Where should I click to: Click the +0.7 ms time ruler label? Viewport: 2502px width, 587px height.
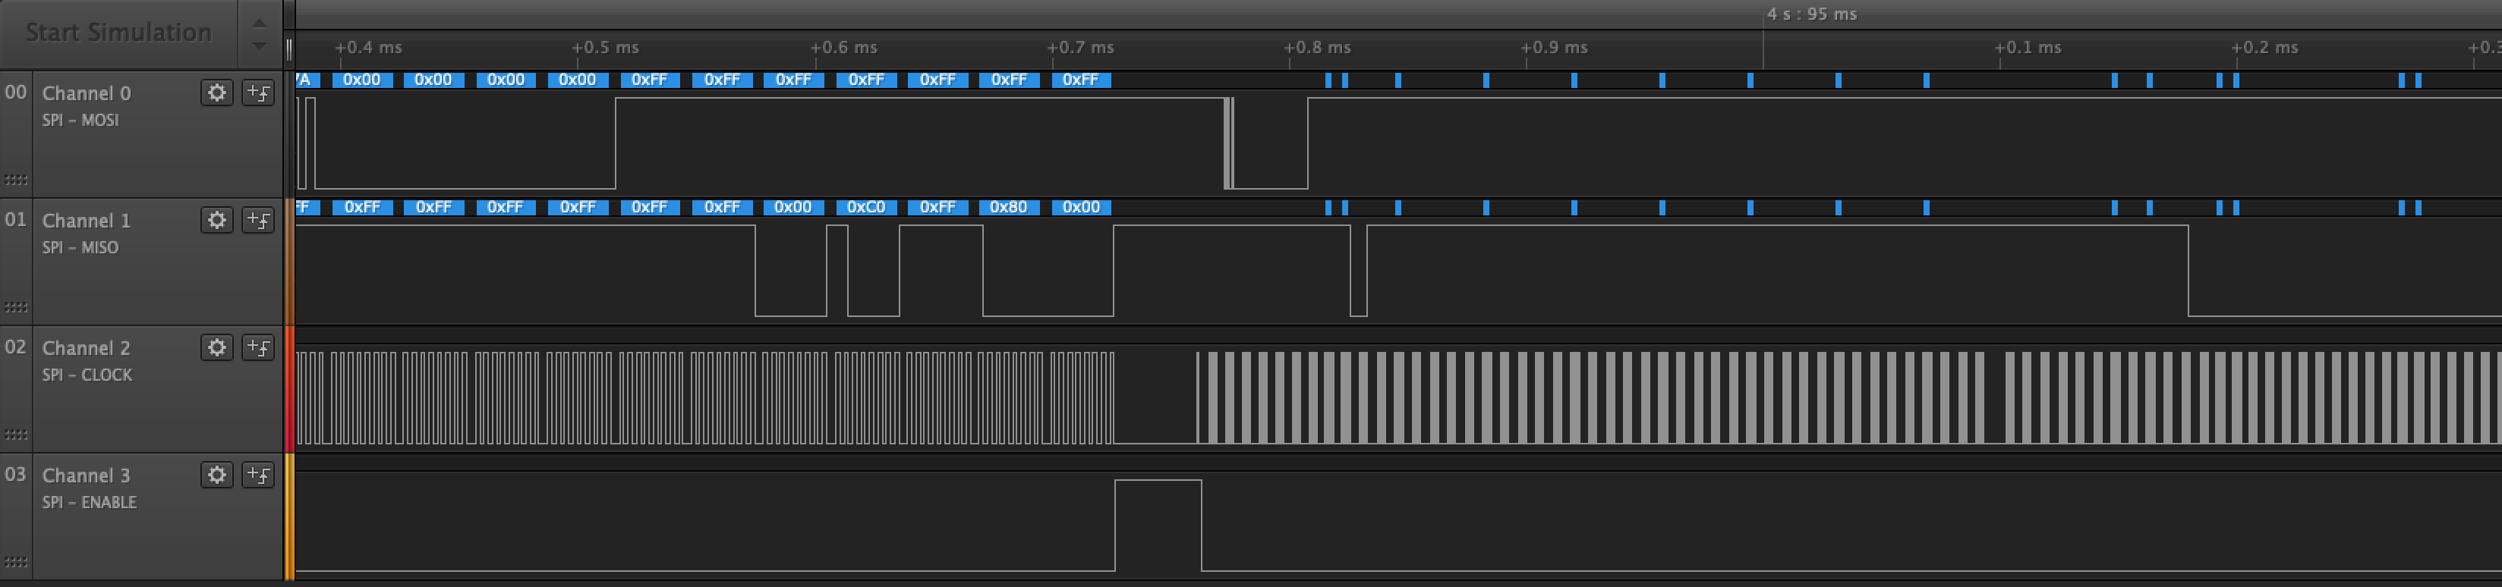click(1080, 46)
